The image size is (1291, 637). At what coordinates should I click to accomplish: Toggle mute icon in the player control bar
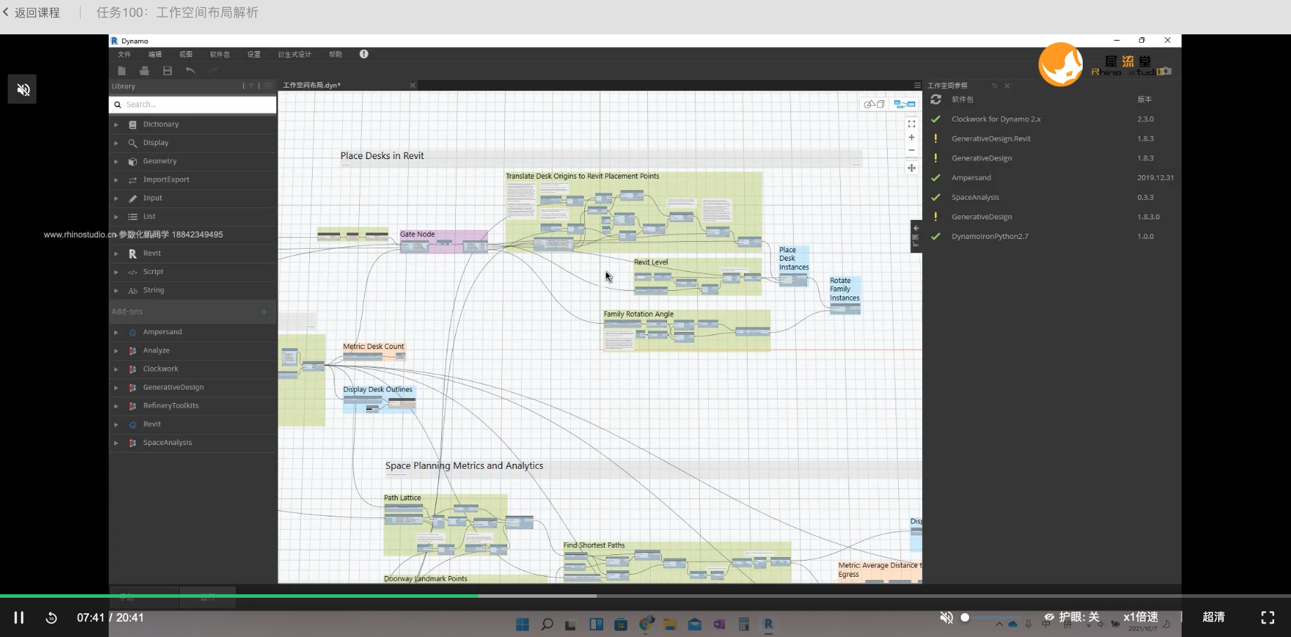click(x=946, y=617)
